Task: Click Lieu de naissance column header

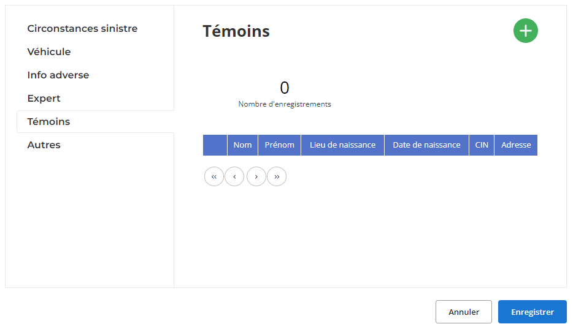Action: [343, 145]
